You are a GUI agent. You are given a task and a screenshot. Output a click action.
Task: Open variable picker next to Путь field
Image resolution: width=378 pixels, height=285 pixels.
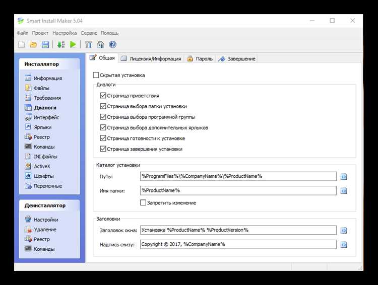click(344, 177)
